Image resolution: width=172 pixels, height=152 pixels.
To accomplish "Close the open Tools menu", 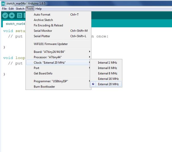I will [x=30, y=9].
